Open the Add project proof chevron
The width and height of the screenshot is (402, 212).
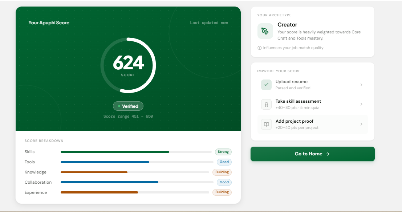[361, 124]
